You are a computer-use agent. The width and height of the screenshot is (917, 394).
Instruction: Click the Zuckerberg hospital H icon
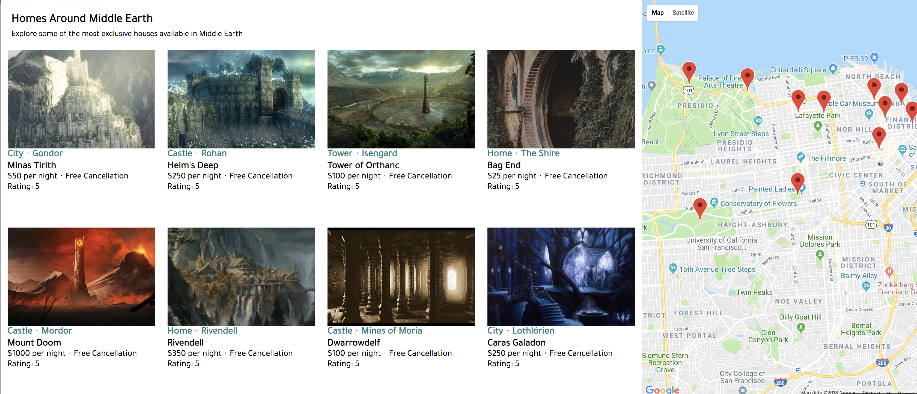click(x=889, y=272)
